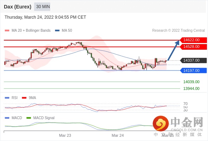
Task: Click the Dax (Eurex) chart title
Action: 18,7
